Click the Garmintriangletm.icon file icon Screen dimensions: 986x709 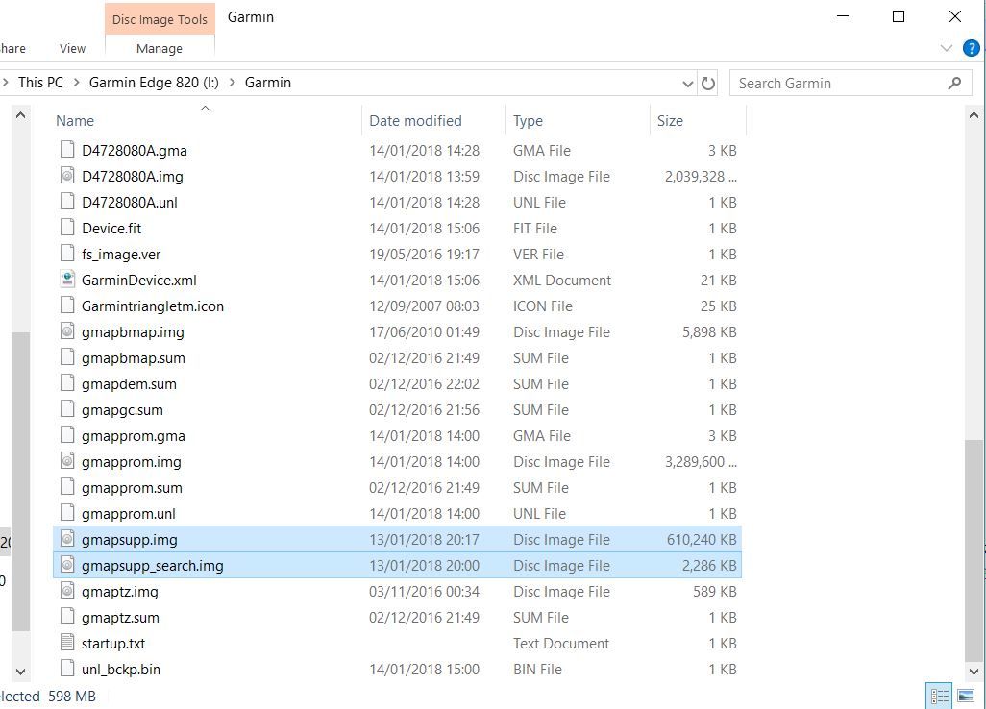[x=67, y=305]
